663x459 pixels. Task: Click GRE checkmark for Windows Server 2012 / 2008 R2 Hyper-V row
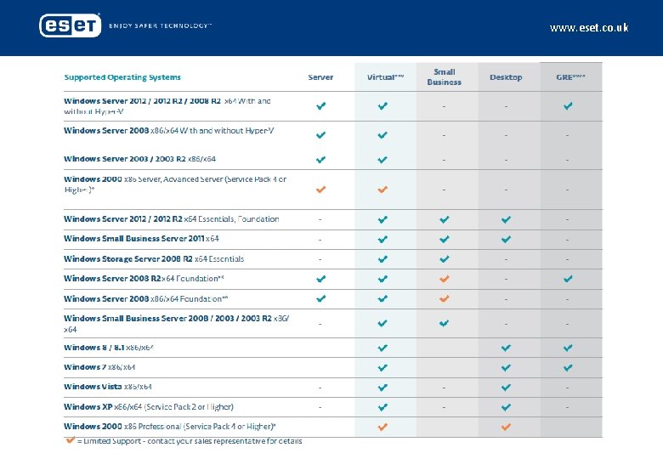[x=568, y=106]
